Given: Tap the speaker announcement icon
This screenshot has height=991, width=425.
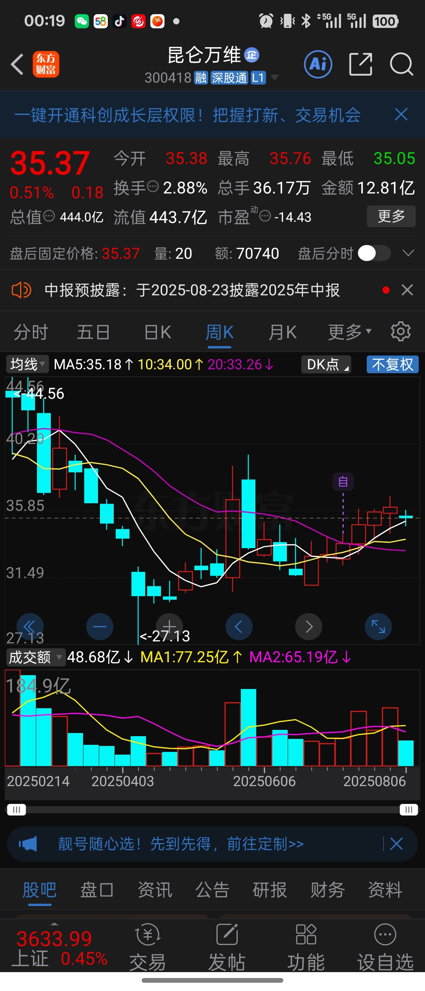Looking at the screenshot, I should coord(21,290).
